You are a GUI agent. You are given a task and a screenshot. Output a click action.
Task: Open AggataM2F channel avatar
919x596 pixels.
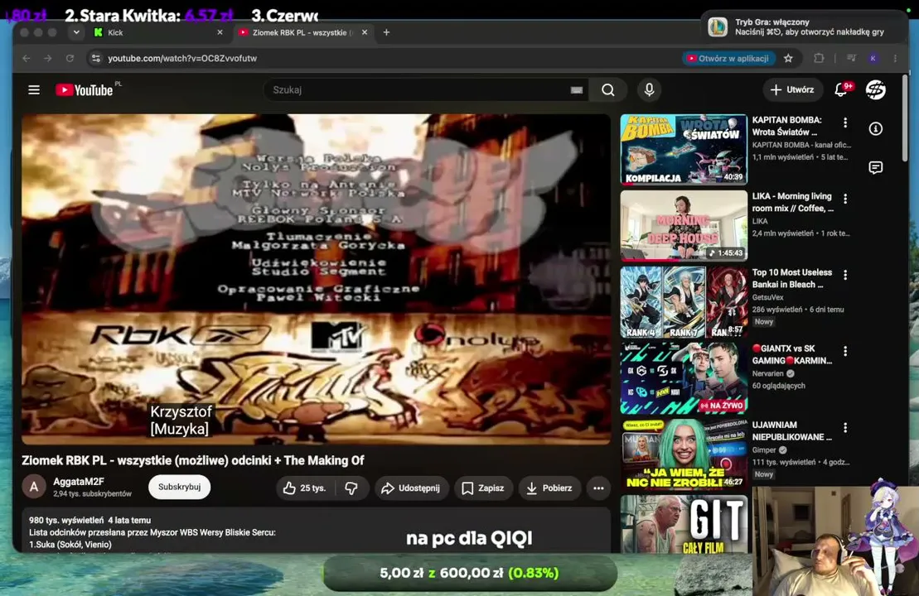click(x=34, y=487)
